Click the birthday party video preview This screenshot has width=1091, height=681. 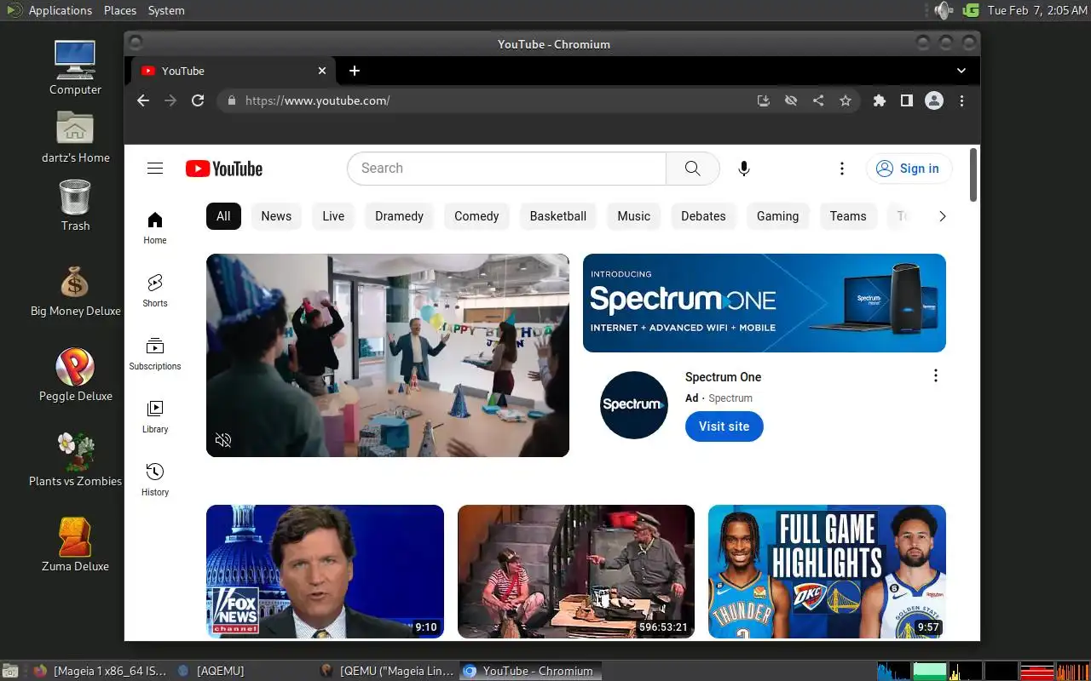(388, 355)
